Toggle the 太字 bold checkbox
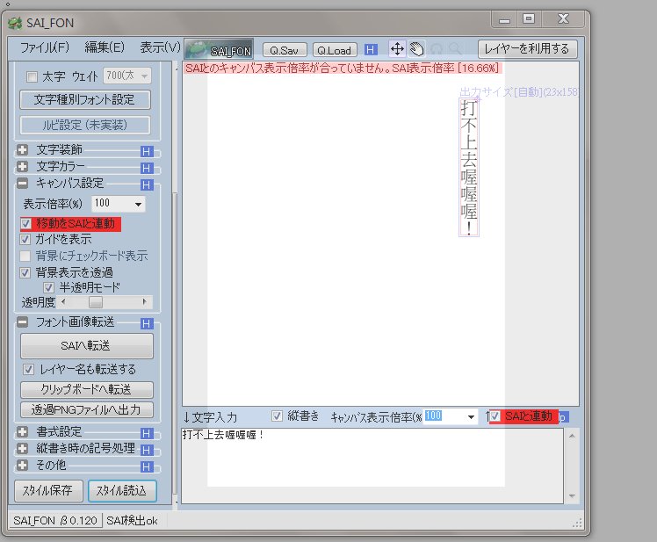The image size is (657, 542). (x=32, y=76)
